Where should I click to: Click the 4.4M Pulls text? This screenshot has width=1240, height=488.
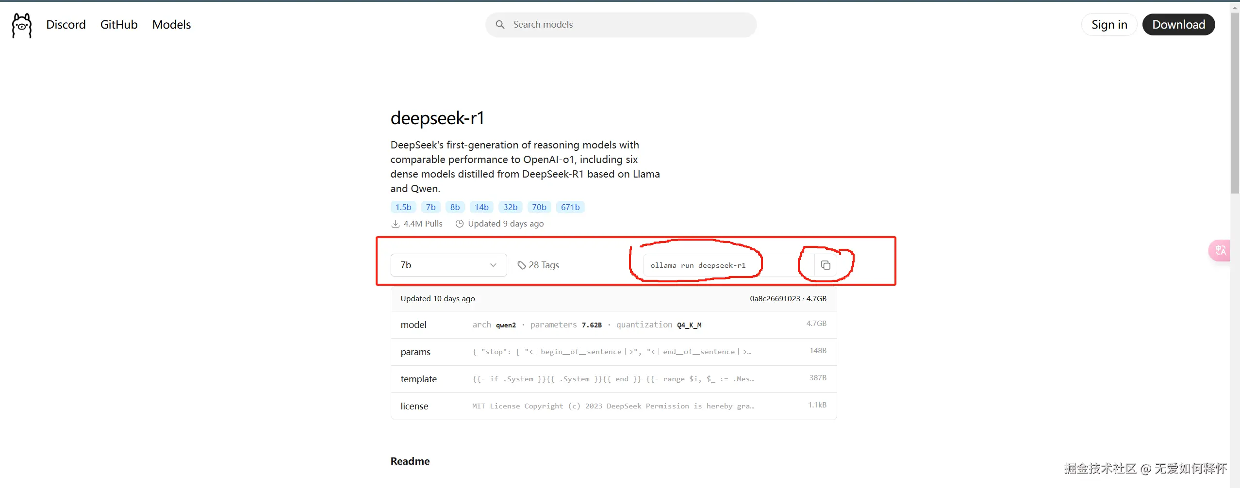point(423,224)
